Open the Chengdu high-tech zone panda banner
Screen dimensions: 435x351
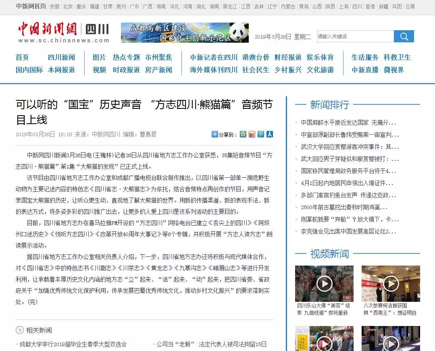[x=185, y=33]
